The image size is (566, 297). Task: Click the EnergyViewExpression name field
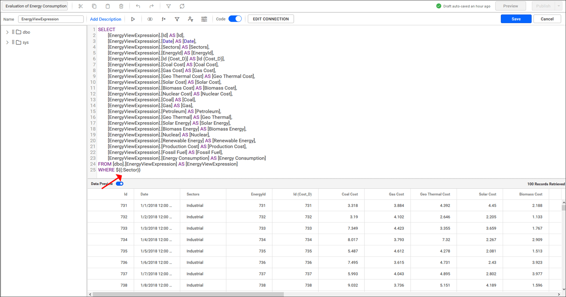(52, 19)
